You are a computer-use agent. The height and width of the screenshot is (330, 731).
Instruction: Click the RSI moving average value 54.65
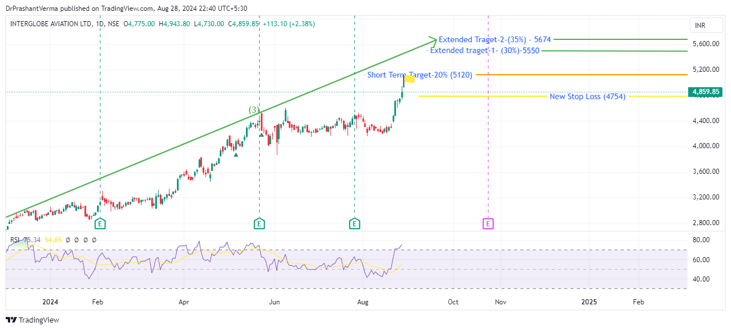click(54, 240)
